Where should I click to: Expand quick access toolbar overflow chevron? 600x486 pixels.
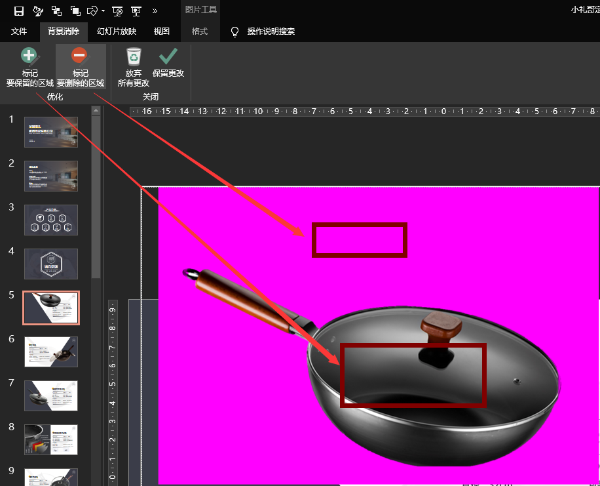[155, 10]
